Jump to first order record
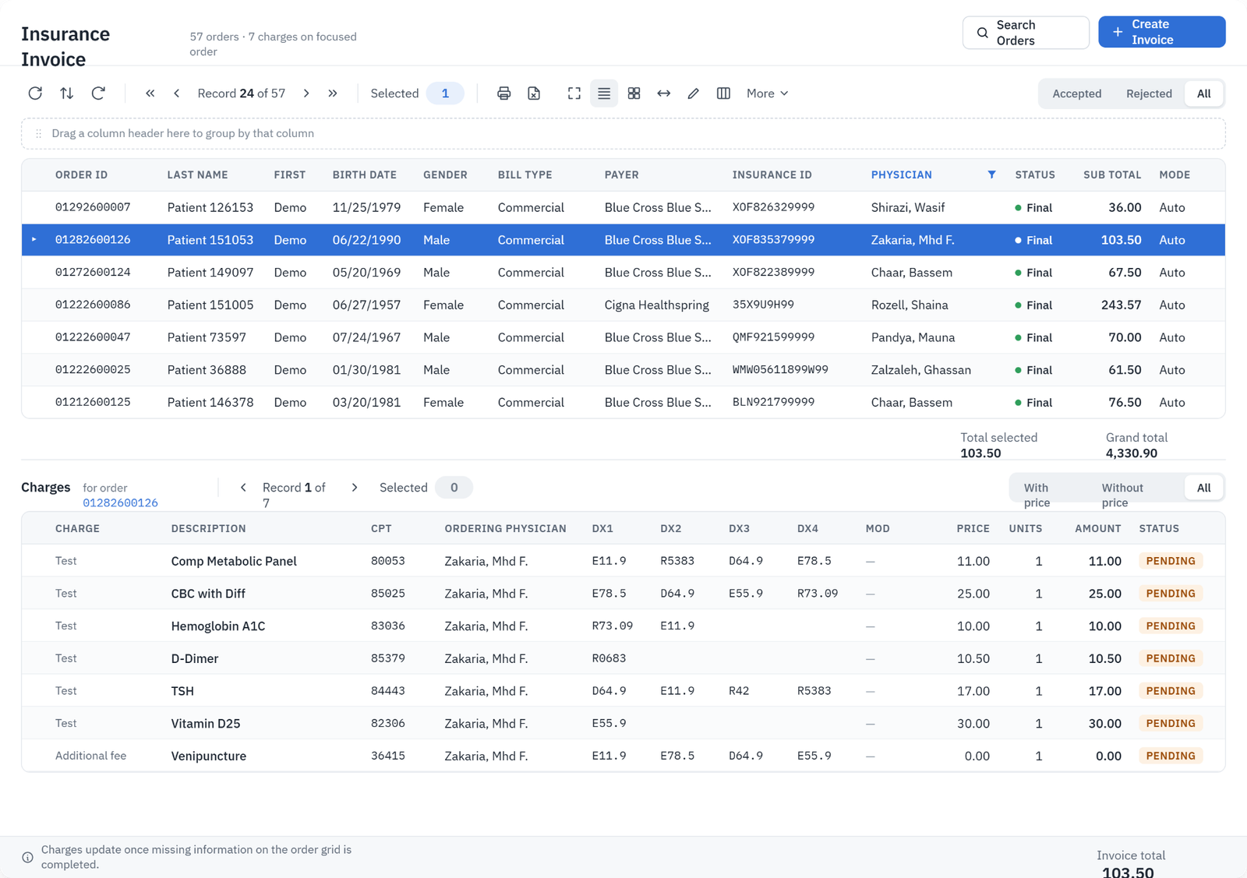This screenshot has width=1247, height=878. click(150, 93)
